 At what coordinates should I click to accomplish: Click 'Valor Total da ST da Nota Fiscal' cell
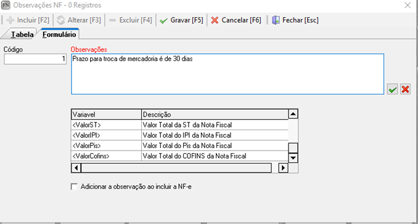pyautogui.click(x=215, y=125)
